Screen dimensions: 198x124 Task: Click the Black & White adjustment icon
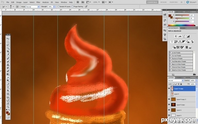tap(184, 42)
